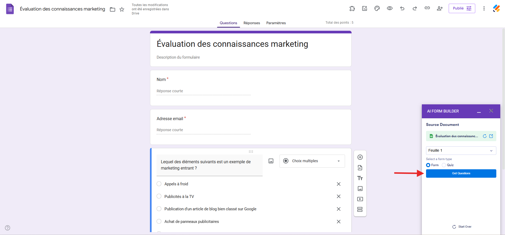
Task: Star the form with the star icon
Action: (x=122, y=9)
